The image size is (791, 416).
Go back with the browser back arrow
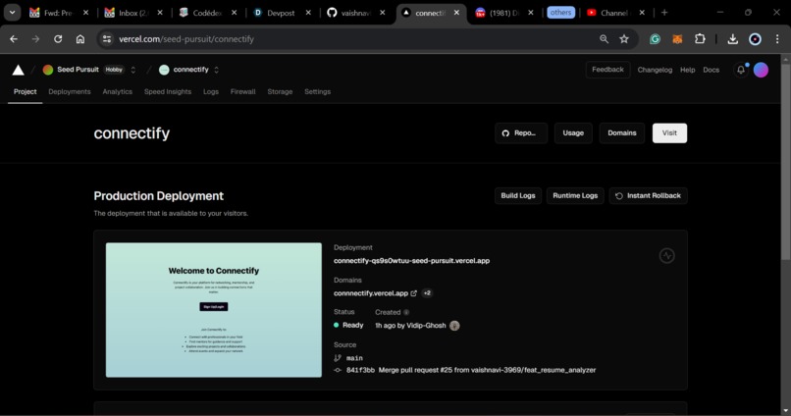(x=14, y=39)
